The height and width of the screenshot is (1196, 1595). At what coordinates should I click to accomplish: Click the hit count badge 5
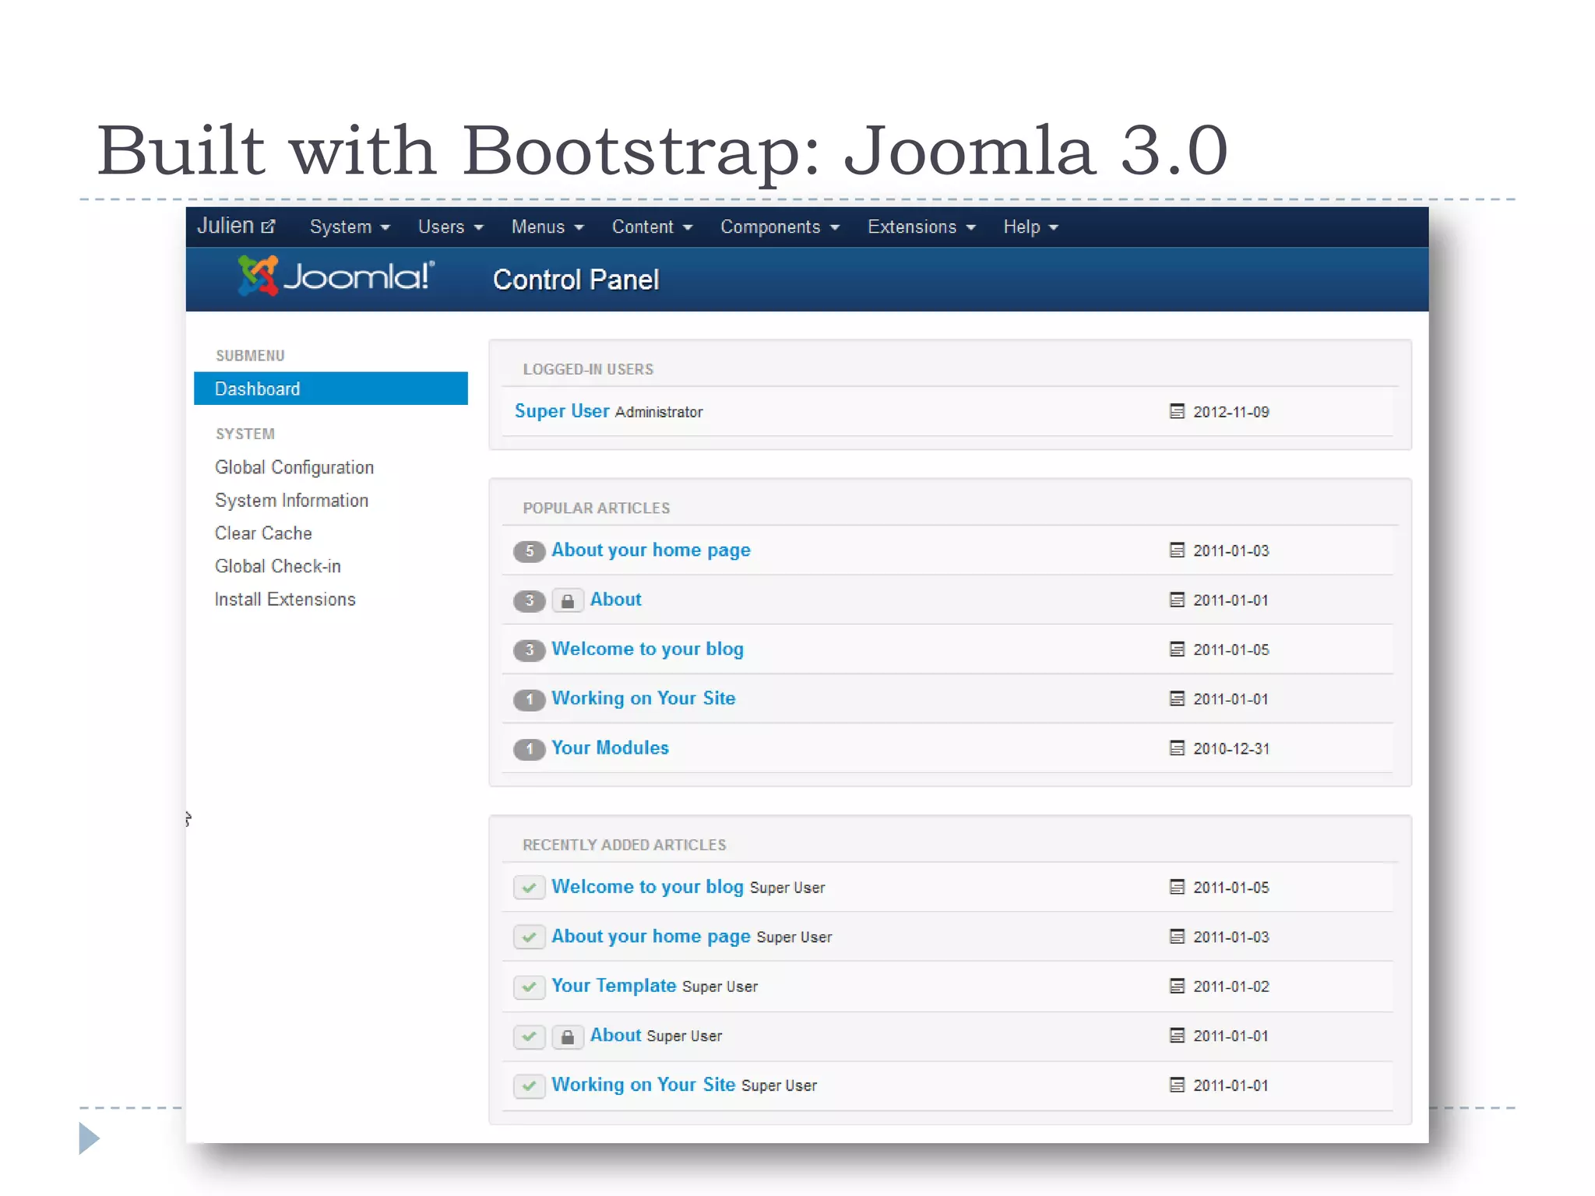(x=530, y=551)
